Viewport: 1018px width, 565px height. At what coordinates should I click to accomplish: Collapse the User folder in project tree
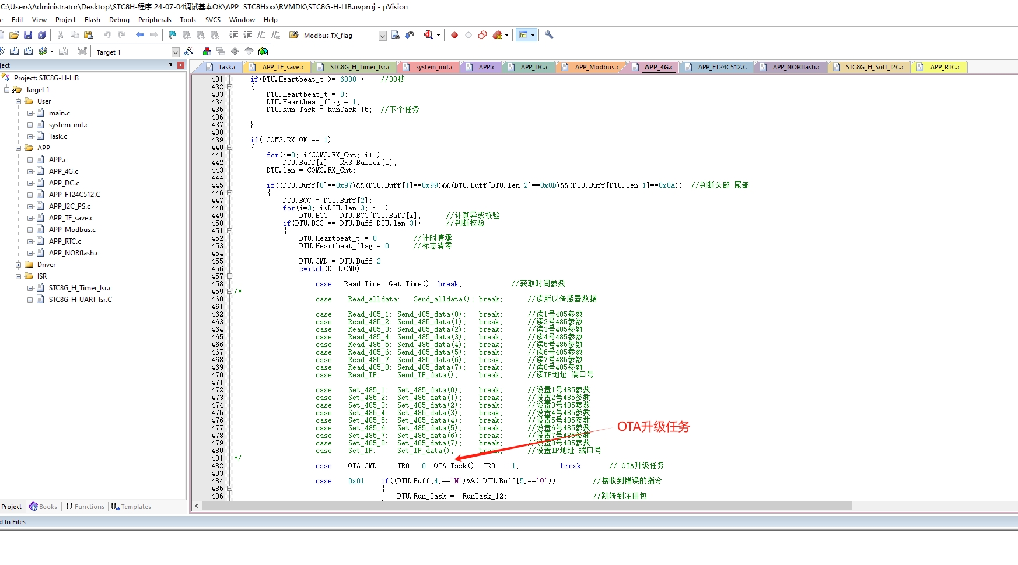[18, 101]
